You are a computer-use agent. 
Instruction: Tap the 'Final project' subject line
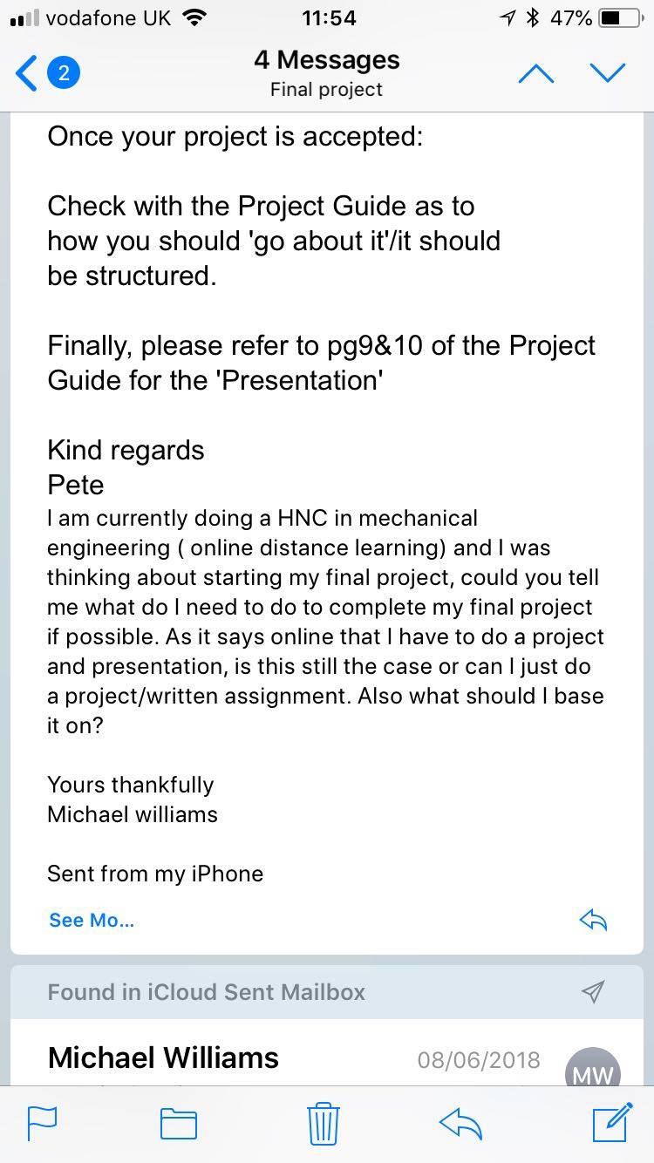coord(327,90)
